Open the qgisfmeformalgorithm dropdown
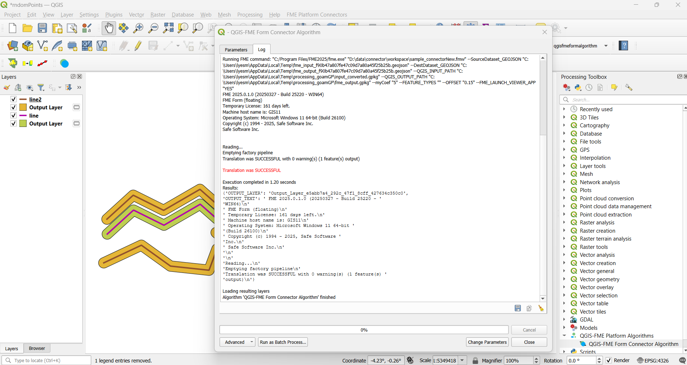Image resolution: width=687 pixels, height=365 pixels. pos(606,46)
